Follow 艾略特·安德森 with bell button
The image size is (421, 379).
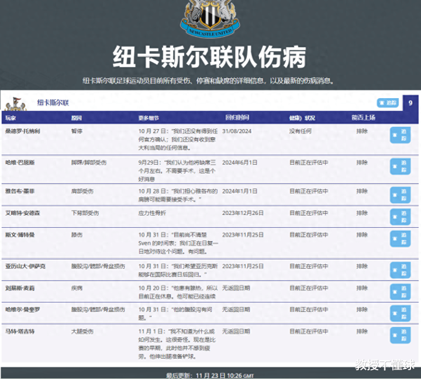pyautogui.click(x=400, y=217)
